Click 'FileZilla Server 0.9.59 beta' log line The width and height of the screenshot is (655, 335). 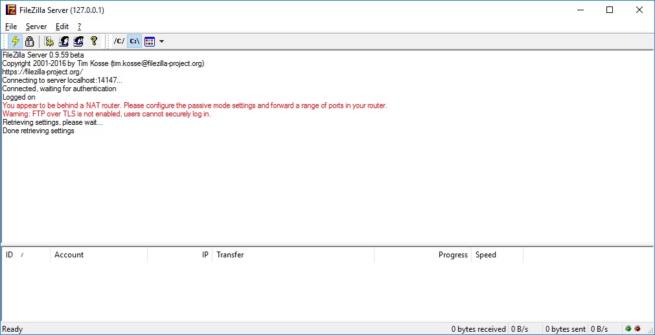click(43, 55)
